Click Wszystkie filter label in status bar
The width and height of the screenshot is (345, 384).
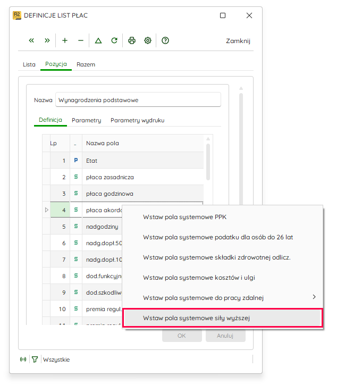pyautogui.click(x=56, y=360)
